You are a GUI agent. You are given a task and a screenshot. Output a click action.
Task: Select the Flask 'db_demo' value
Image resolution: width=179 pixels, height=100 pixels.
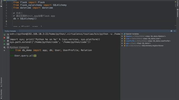(x=143, y=43)
